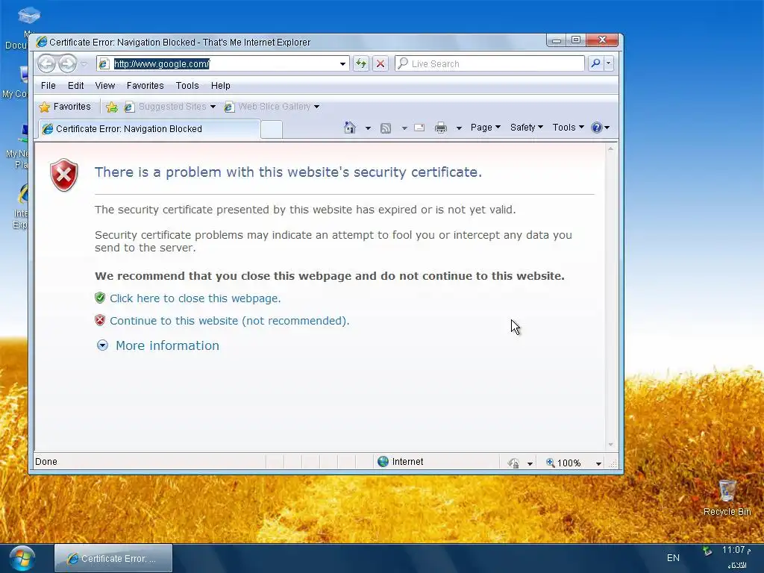Screen dimensions: 764x573
Task: Click here to close this webpage link
Action: tap(195, 298)
